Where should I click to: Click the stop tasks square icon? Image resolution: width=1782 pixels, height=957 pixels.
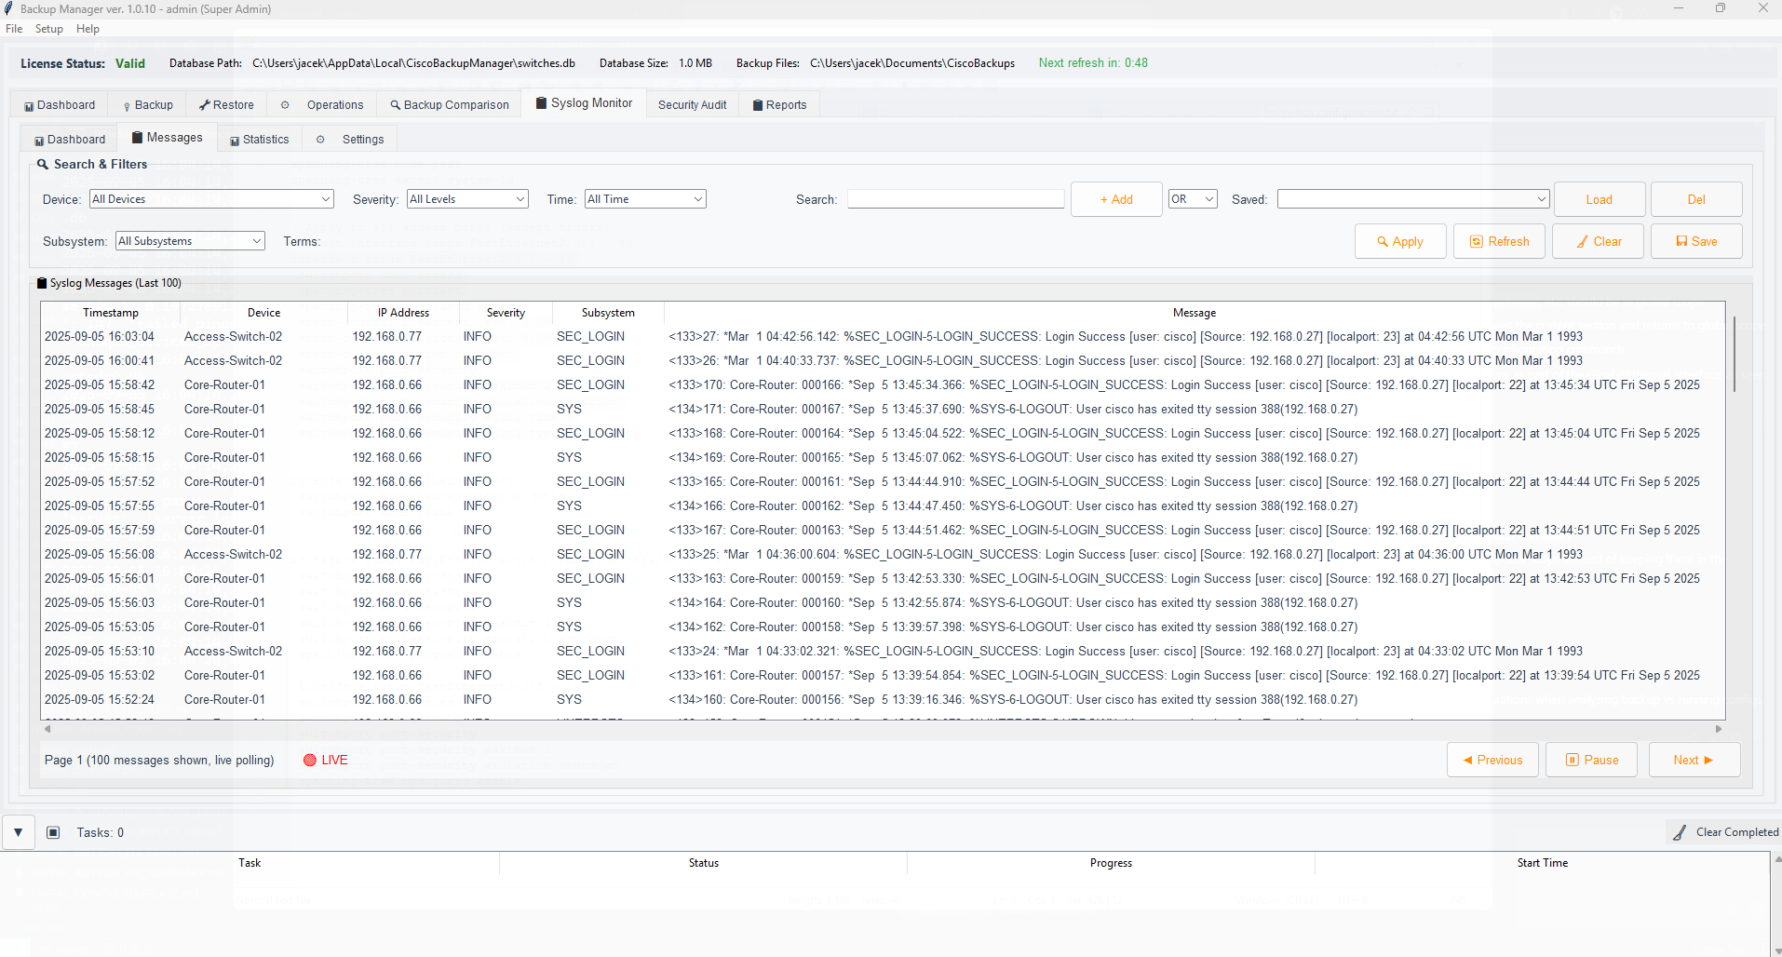click(x=53, y=832)
